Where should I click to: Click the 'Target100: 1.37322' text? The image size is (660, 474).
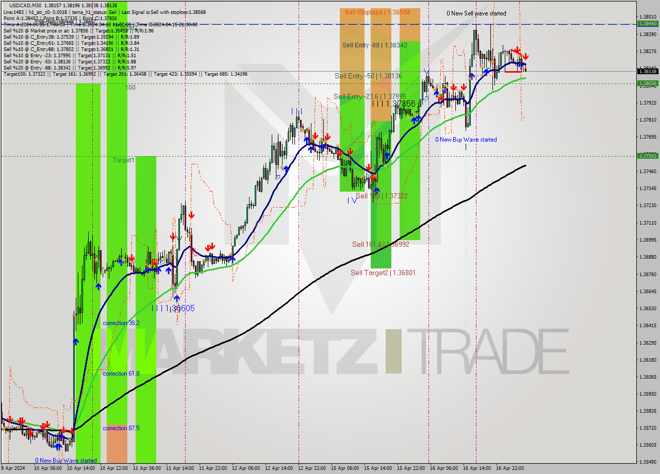24,74
